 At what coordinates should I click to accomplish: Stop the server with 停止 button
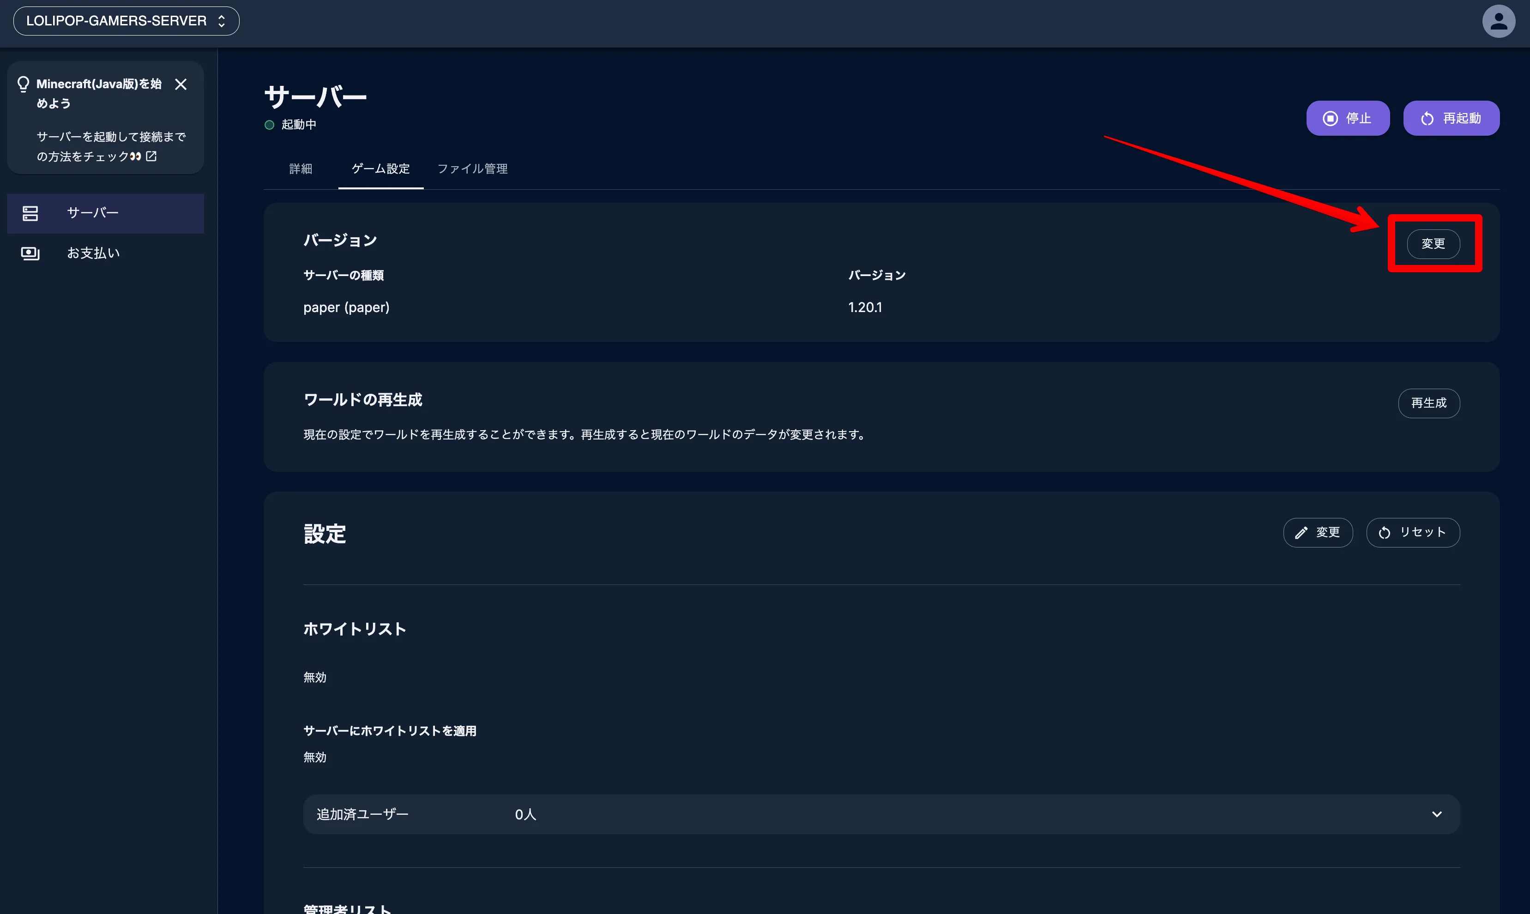pyautogui.click(x=1348, y=118)
